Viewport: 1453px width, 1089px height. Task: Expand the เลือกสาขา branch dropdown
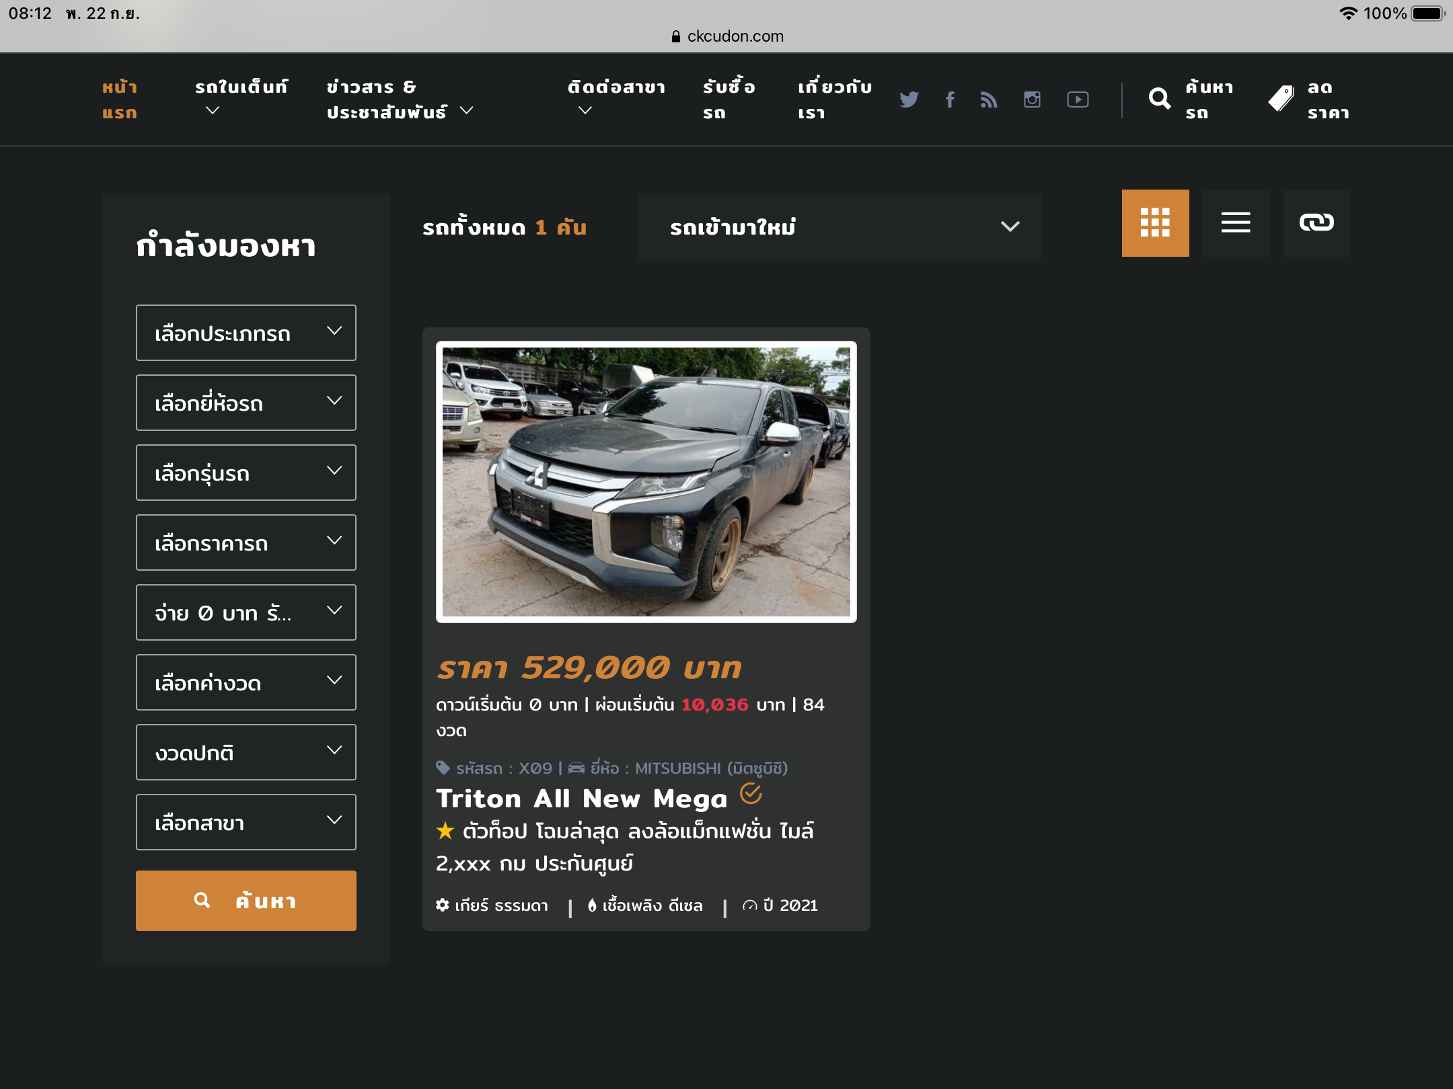click(x=246, y=822)
